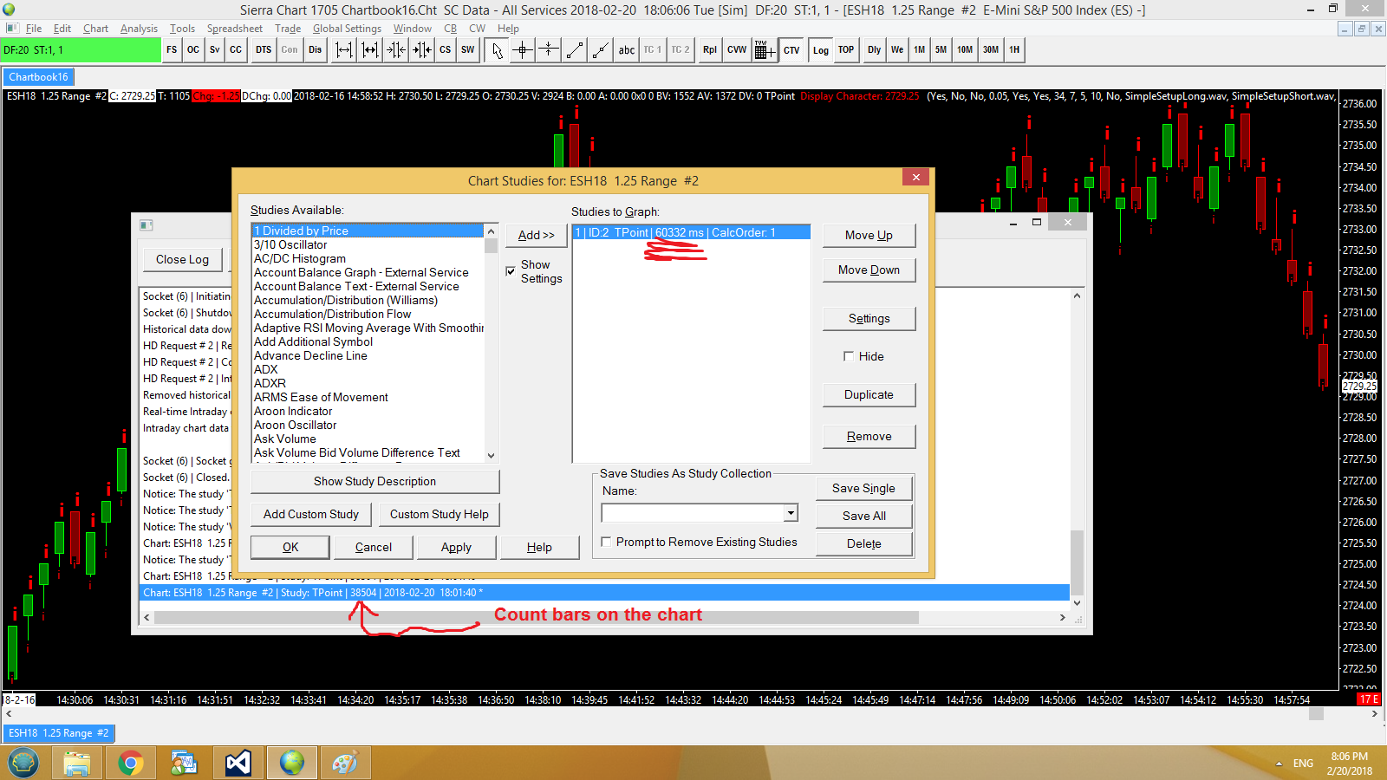The width and height of the screenshot is (1387, 780).
Task: Click the Dis toolbar button
Action: [315, 50]
